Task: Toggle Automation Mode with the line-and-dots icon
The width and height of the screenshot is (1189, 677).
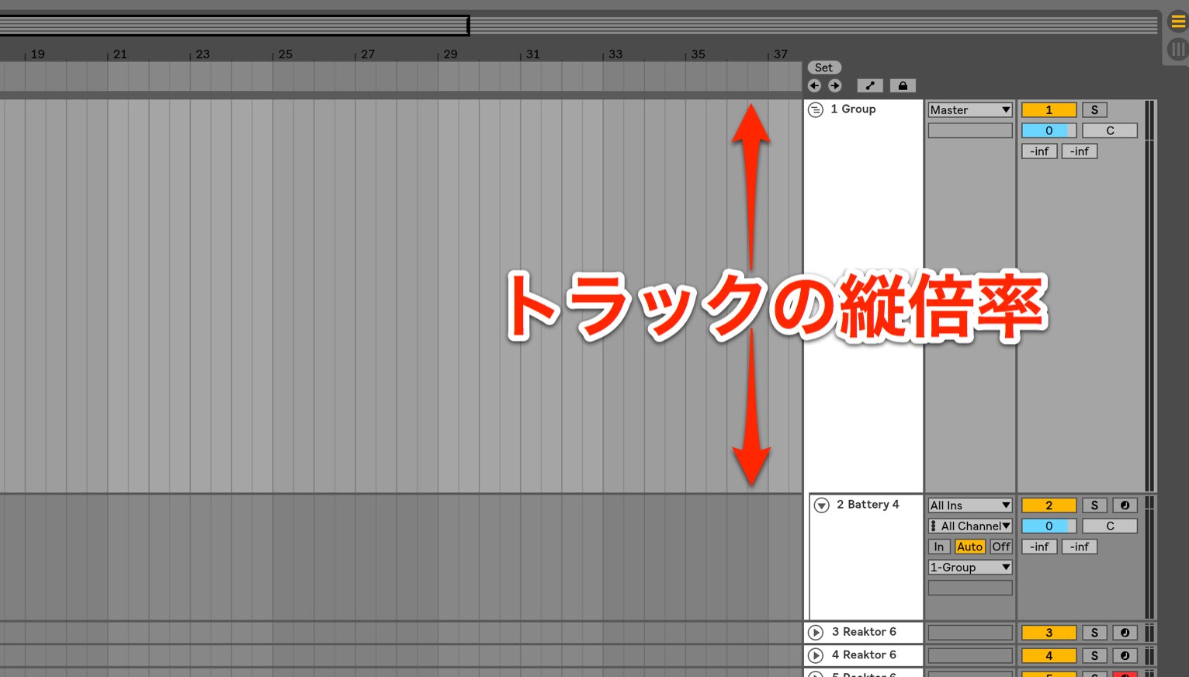Action: pyautogui.click(x=870, y=86)
